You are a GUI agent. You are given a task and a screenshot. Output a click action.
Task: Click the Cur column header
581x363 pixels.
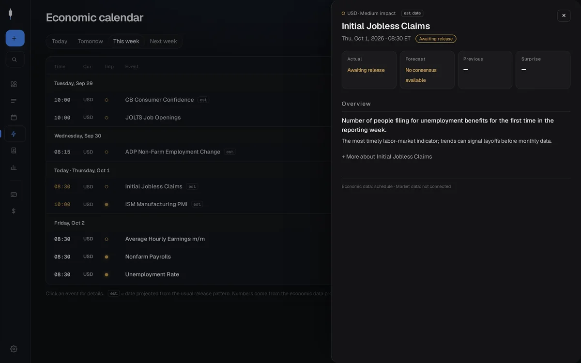tap(87, 67)
